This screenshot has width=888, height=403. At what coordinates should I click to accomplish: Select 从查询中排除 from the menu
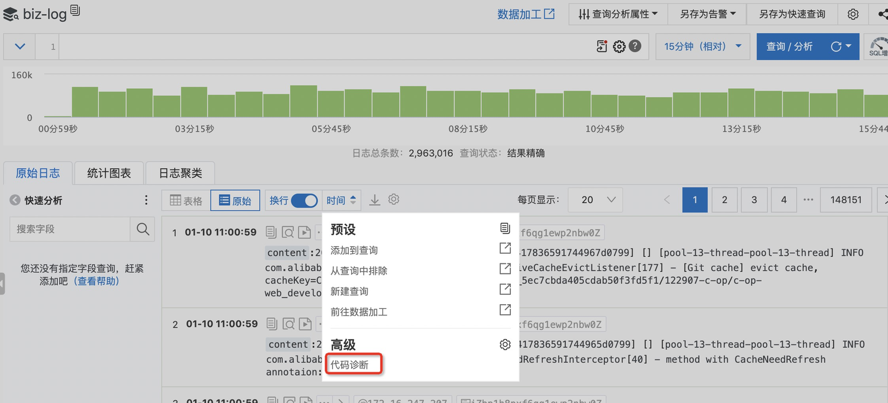point(359,271)
